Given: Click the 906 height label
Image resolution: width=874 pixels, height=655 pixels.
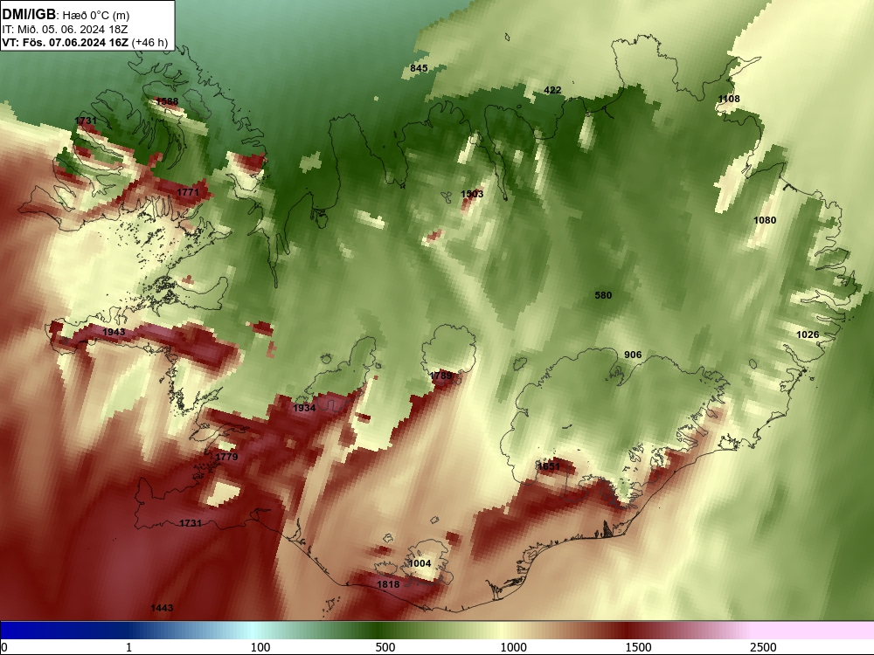Looking at the screenshot, I should [633, 355].
